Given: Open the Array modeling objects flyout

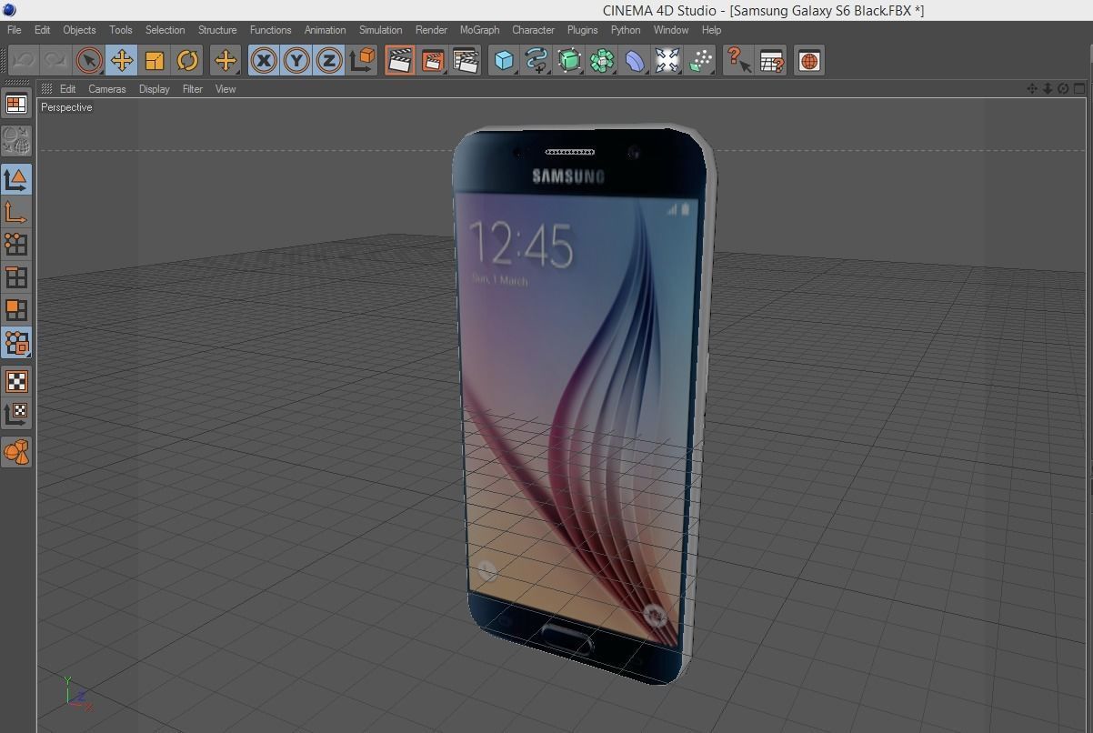Looking at the screenshot, I should click(x=602, y=61).
